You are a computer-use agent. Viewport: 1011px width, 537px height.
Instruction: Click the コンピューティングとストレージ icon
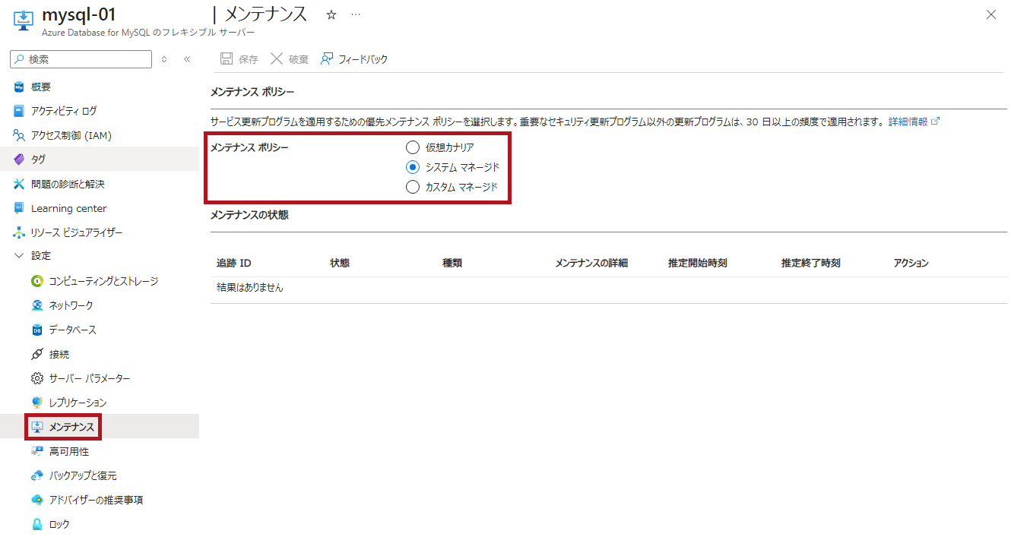(x=37, y=281)
